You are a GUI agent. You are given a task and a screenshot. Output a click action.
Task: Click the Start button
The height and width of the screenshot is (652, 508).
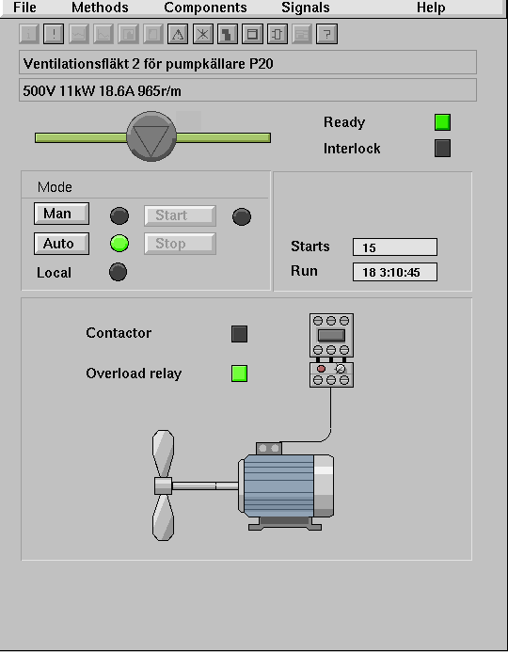click(180, 215)
